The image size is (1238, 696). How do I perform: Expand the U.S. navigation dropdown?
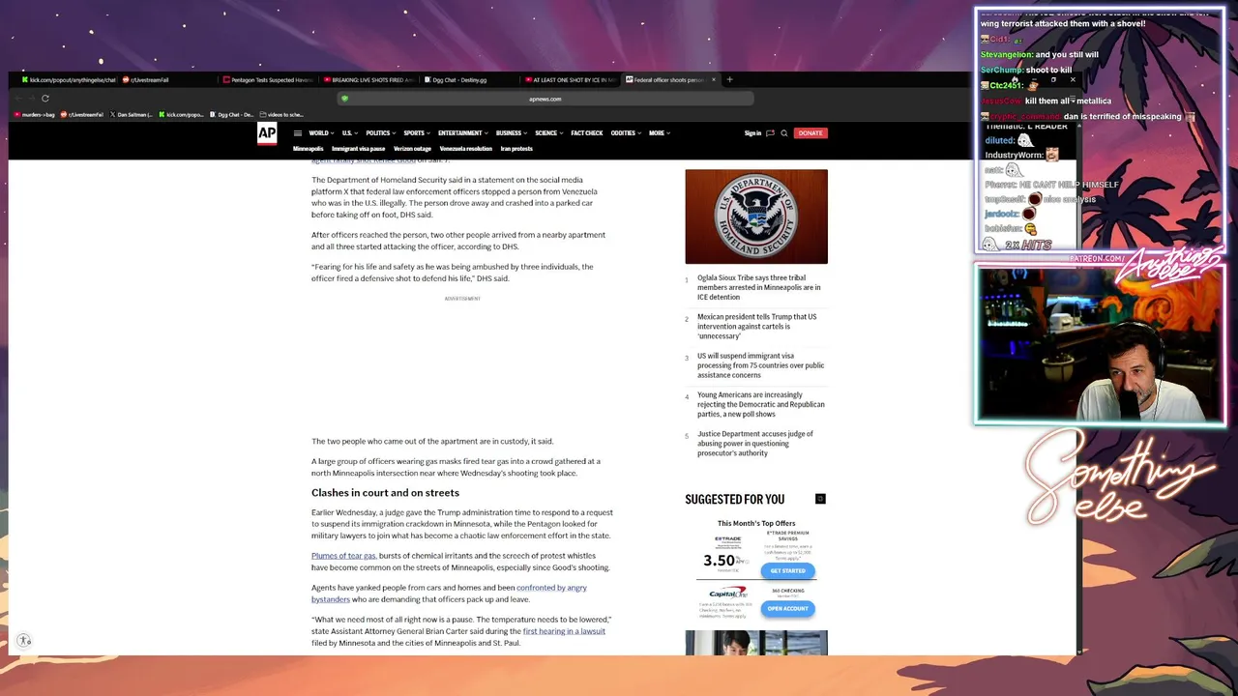coord(349,133)
